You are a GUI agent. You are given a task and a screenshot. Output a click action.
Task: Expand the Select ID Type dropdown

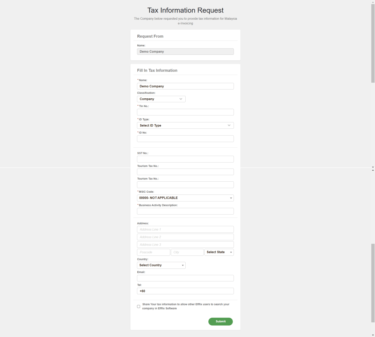185,125
